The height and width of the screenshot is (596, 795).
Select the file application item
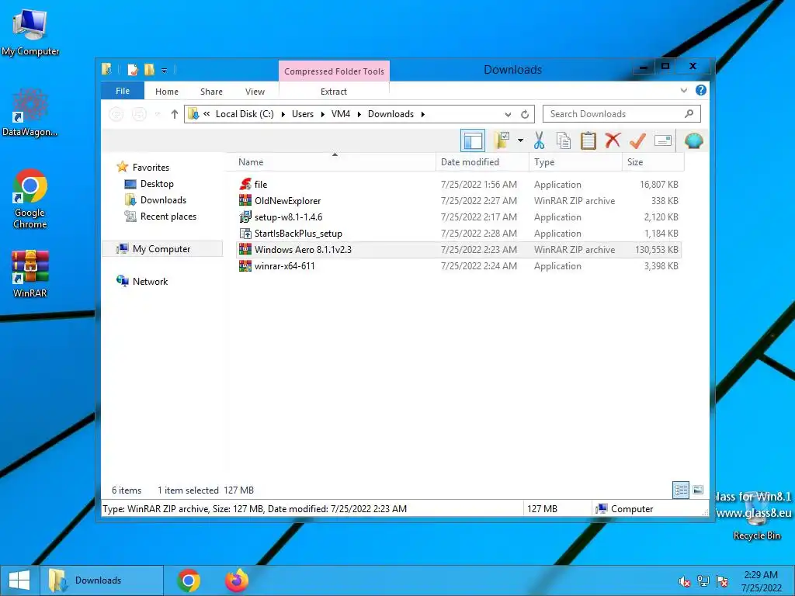(459, 185)
